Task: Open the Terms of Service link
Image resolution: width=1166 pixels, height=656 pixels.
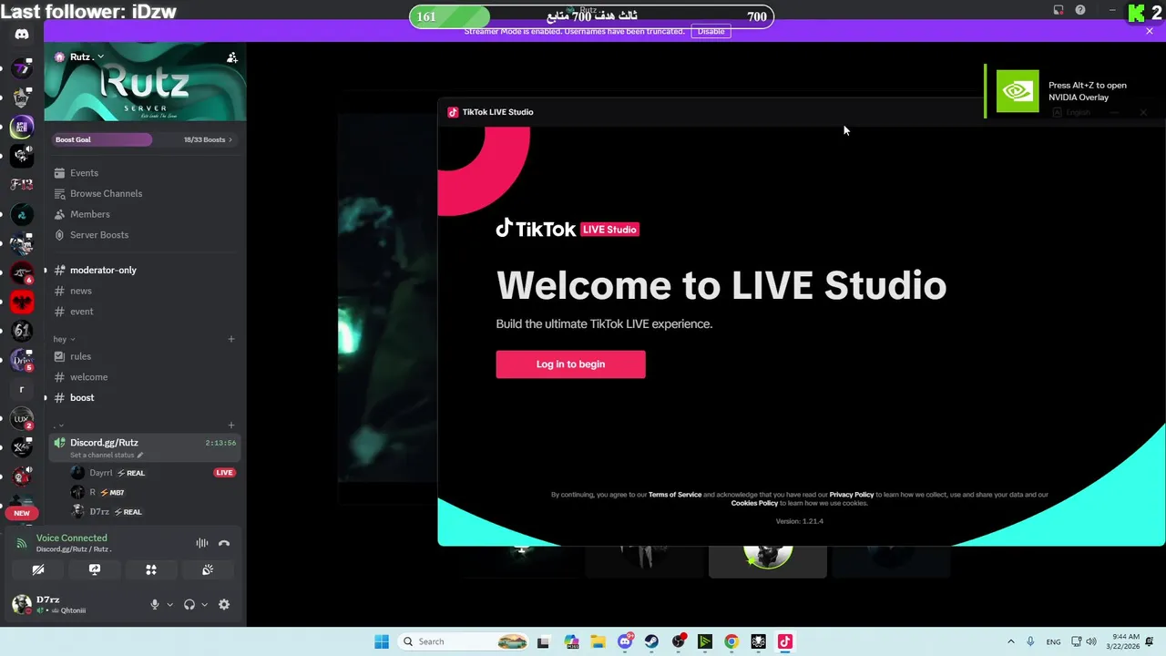Action: (675, 495)
